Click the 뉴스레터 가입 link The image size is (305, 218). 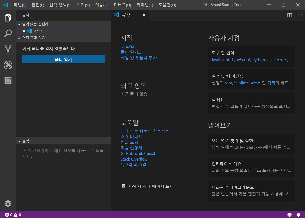tap(134, 165)
